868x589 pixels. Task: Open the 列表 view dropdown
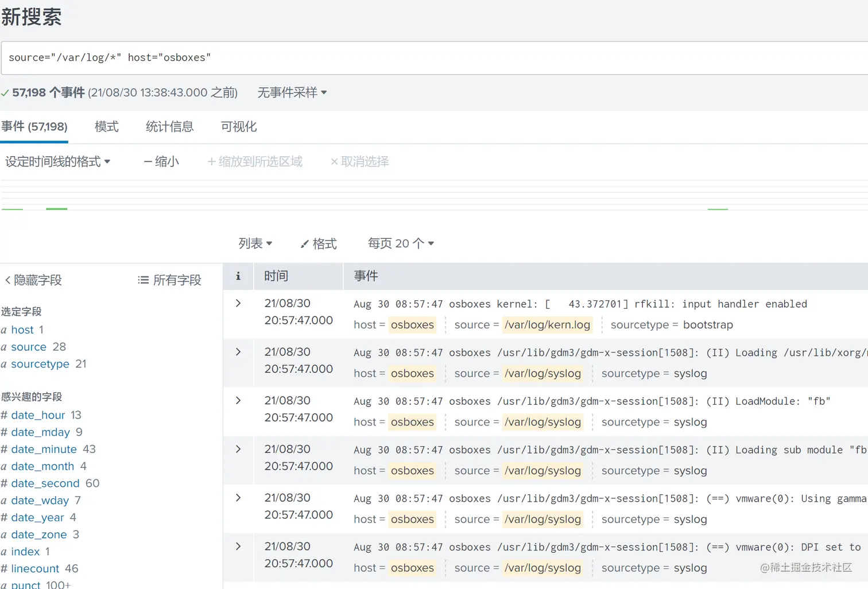click(x=255, y=243)
